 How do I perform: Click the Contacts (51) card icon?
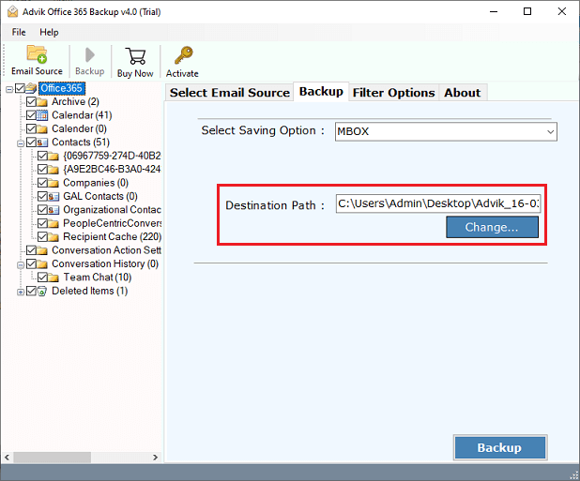(x=42, y=143)
